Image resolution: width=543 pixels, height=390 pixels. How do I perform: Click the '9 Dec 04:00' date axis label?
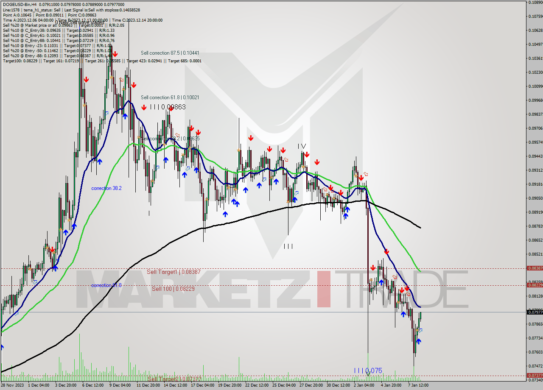[120, 385]
